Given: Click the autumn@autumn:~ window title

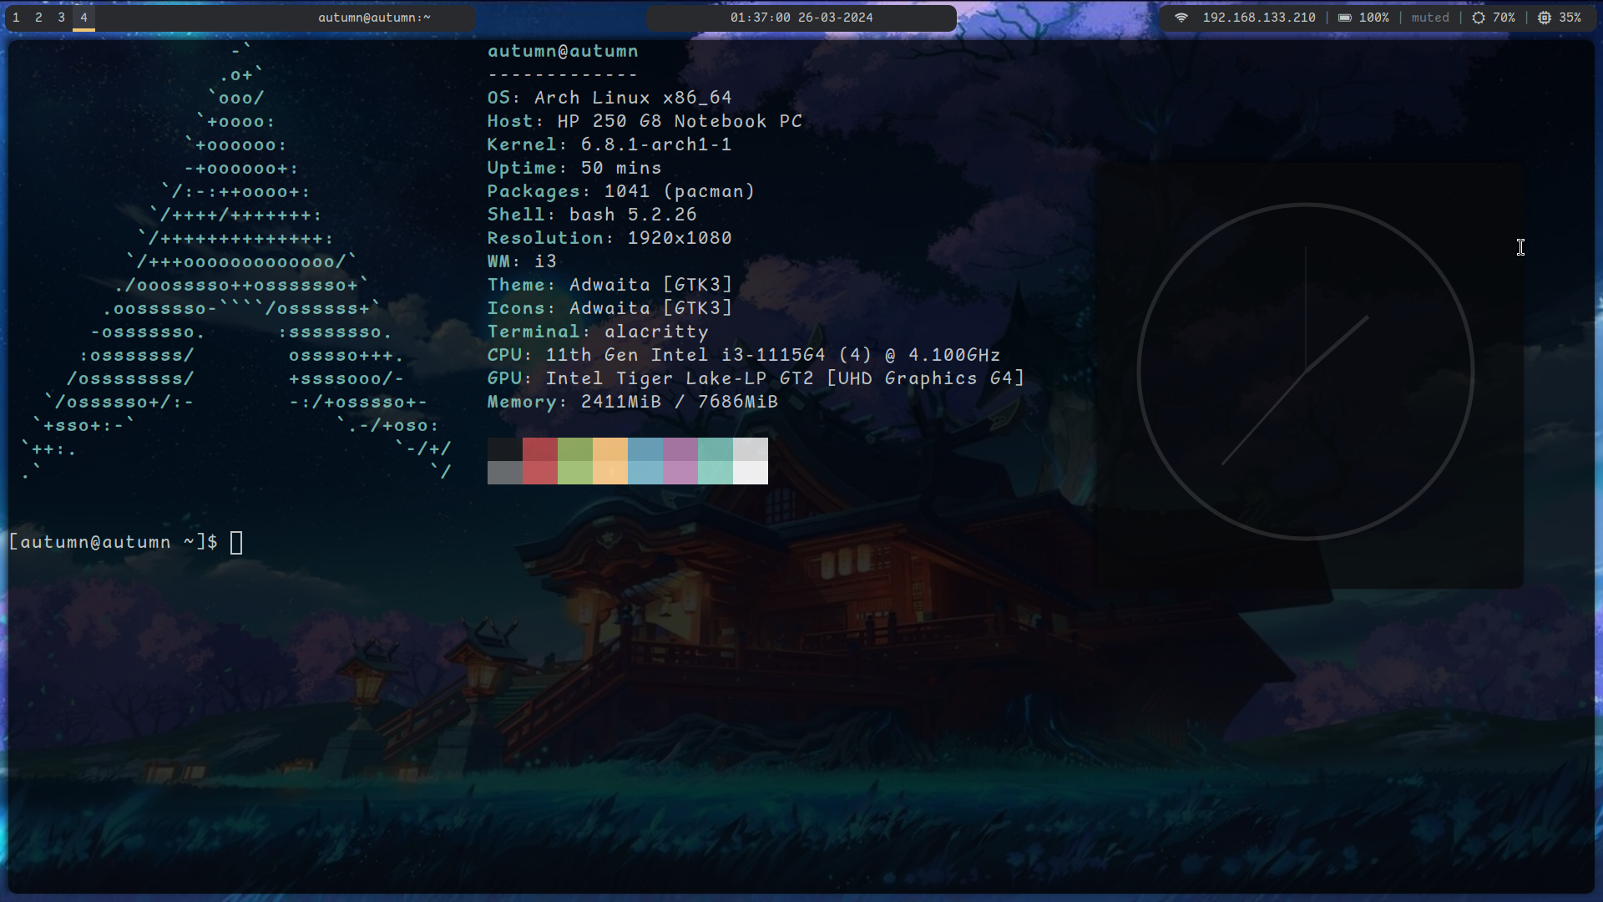Looking at the screenshot, I should click(374, 18).
